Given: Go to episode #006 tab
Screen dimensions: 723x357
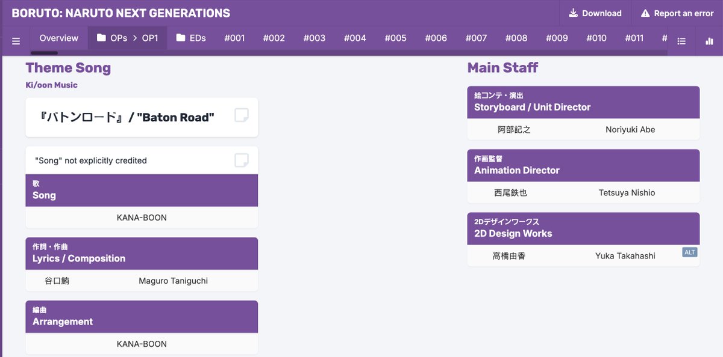Looking at the screenshot, I should (436, 38).
